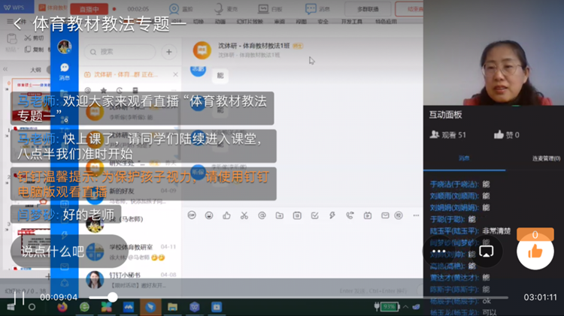Tap the orange thumbs-up like button
The height and width of the screenshot is (316, 564).
(x=535, y=251)
